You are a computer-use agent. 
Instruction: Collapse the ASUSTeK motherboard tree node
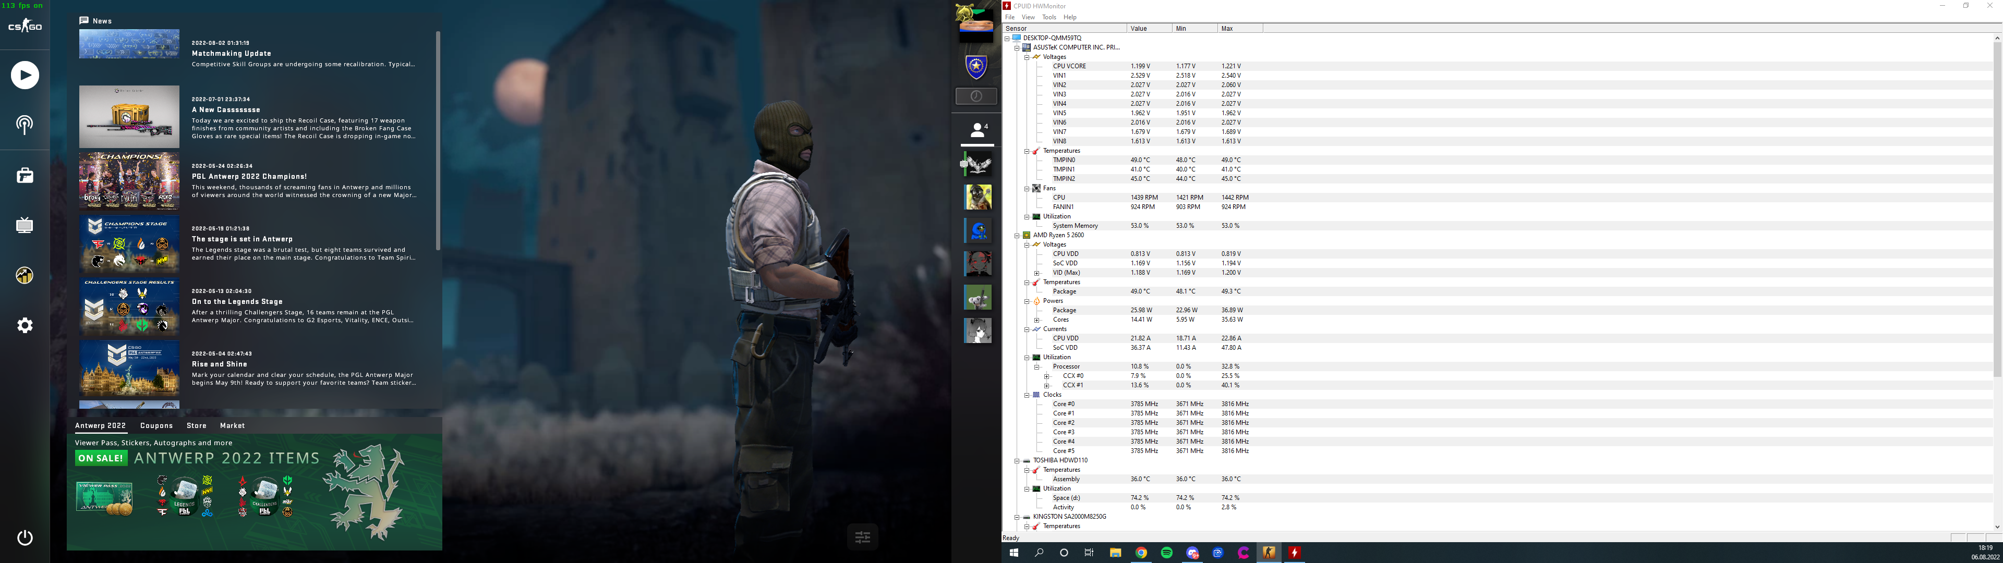click(1016, 47)
